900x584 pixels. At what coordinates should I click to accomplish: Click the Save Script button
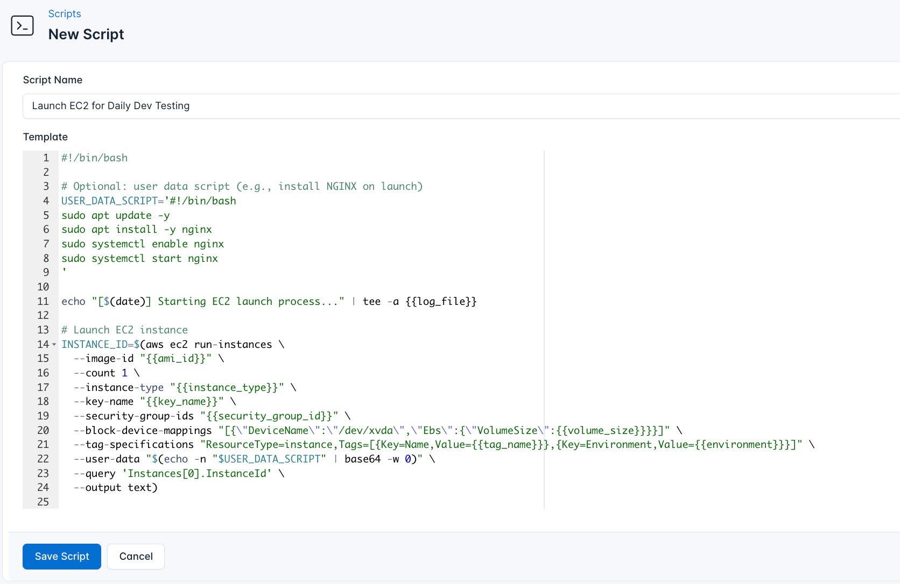point(61,557)
